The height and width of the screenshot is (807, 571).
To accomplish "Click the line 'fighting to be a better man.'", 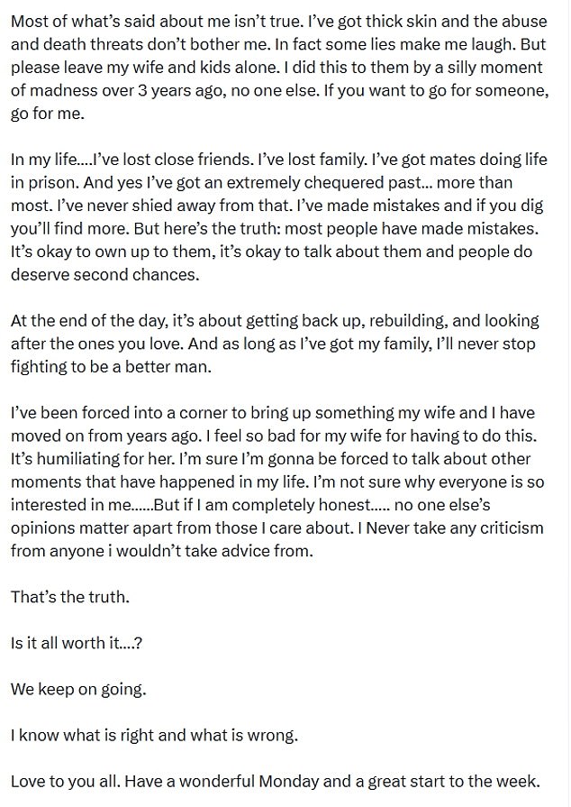I will (x=111, y=366).
